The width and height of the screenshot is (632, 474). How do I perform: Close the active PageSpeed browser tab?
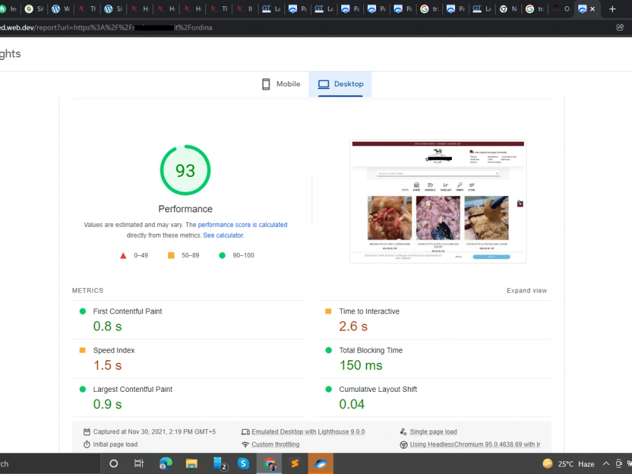click(593, 9)
